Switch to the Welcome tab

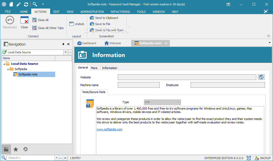[x=113, y=43]
